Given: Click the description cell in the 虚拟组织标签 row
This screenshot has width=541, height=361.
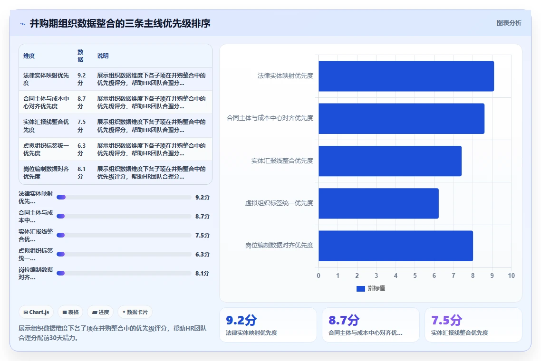Looking at the screenshot, I should coord(152,149).
